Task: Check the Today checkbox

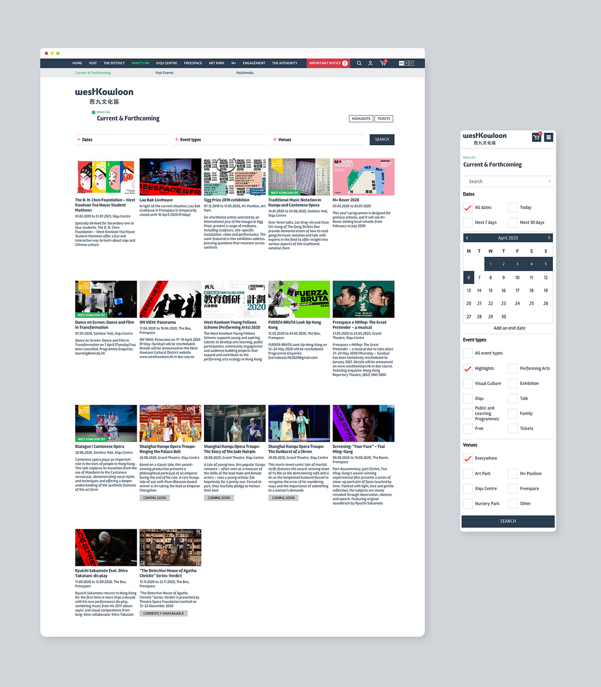Action: coord(513,207)
